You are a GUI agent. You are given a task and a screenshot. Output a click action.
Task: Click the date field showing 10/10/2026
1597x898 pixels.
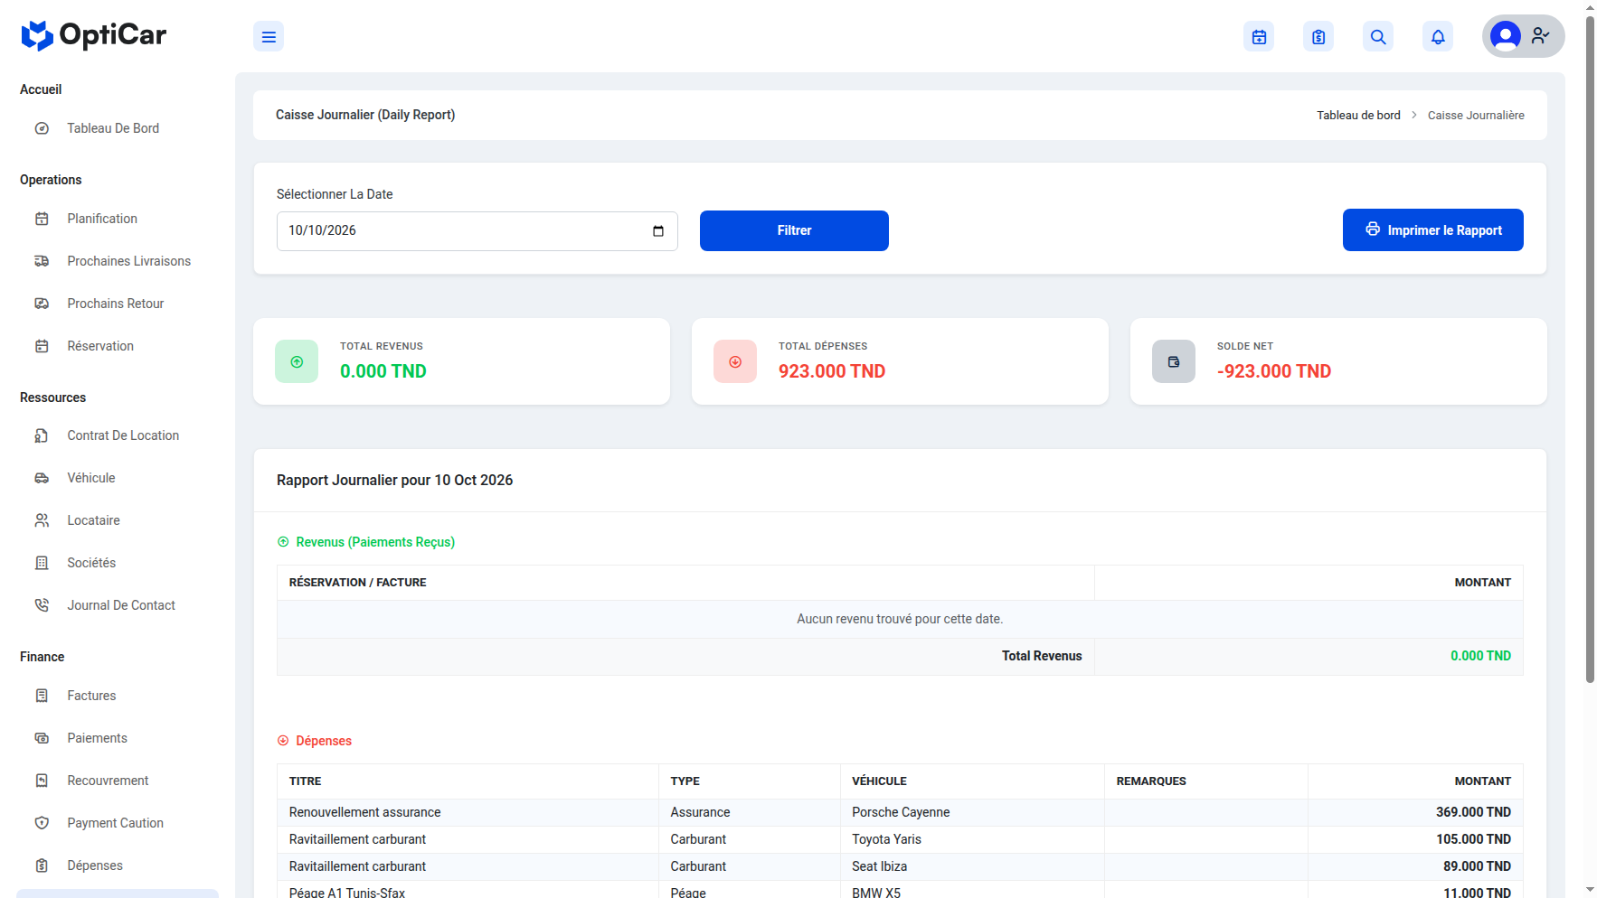click(477, 231)
